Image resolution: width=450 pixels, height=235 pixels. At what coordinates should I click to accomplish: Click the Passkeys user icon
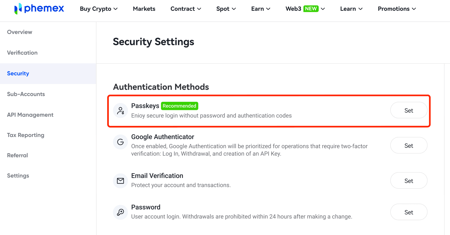(x=120, y=110)
